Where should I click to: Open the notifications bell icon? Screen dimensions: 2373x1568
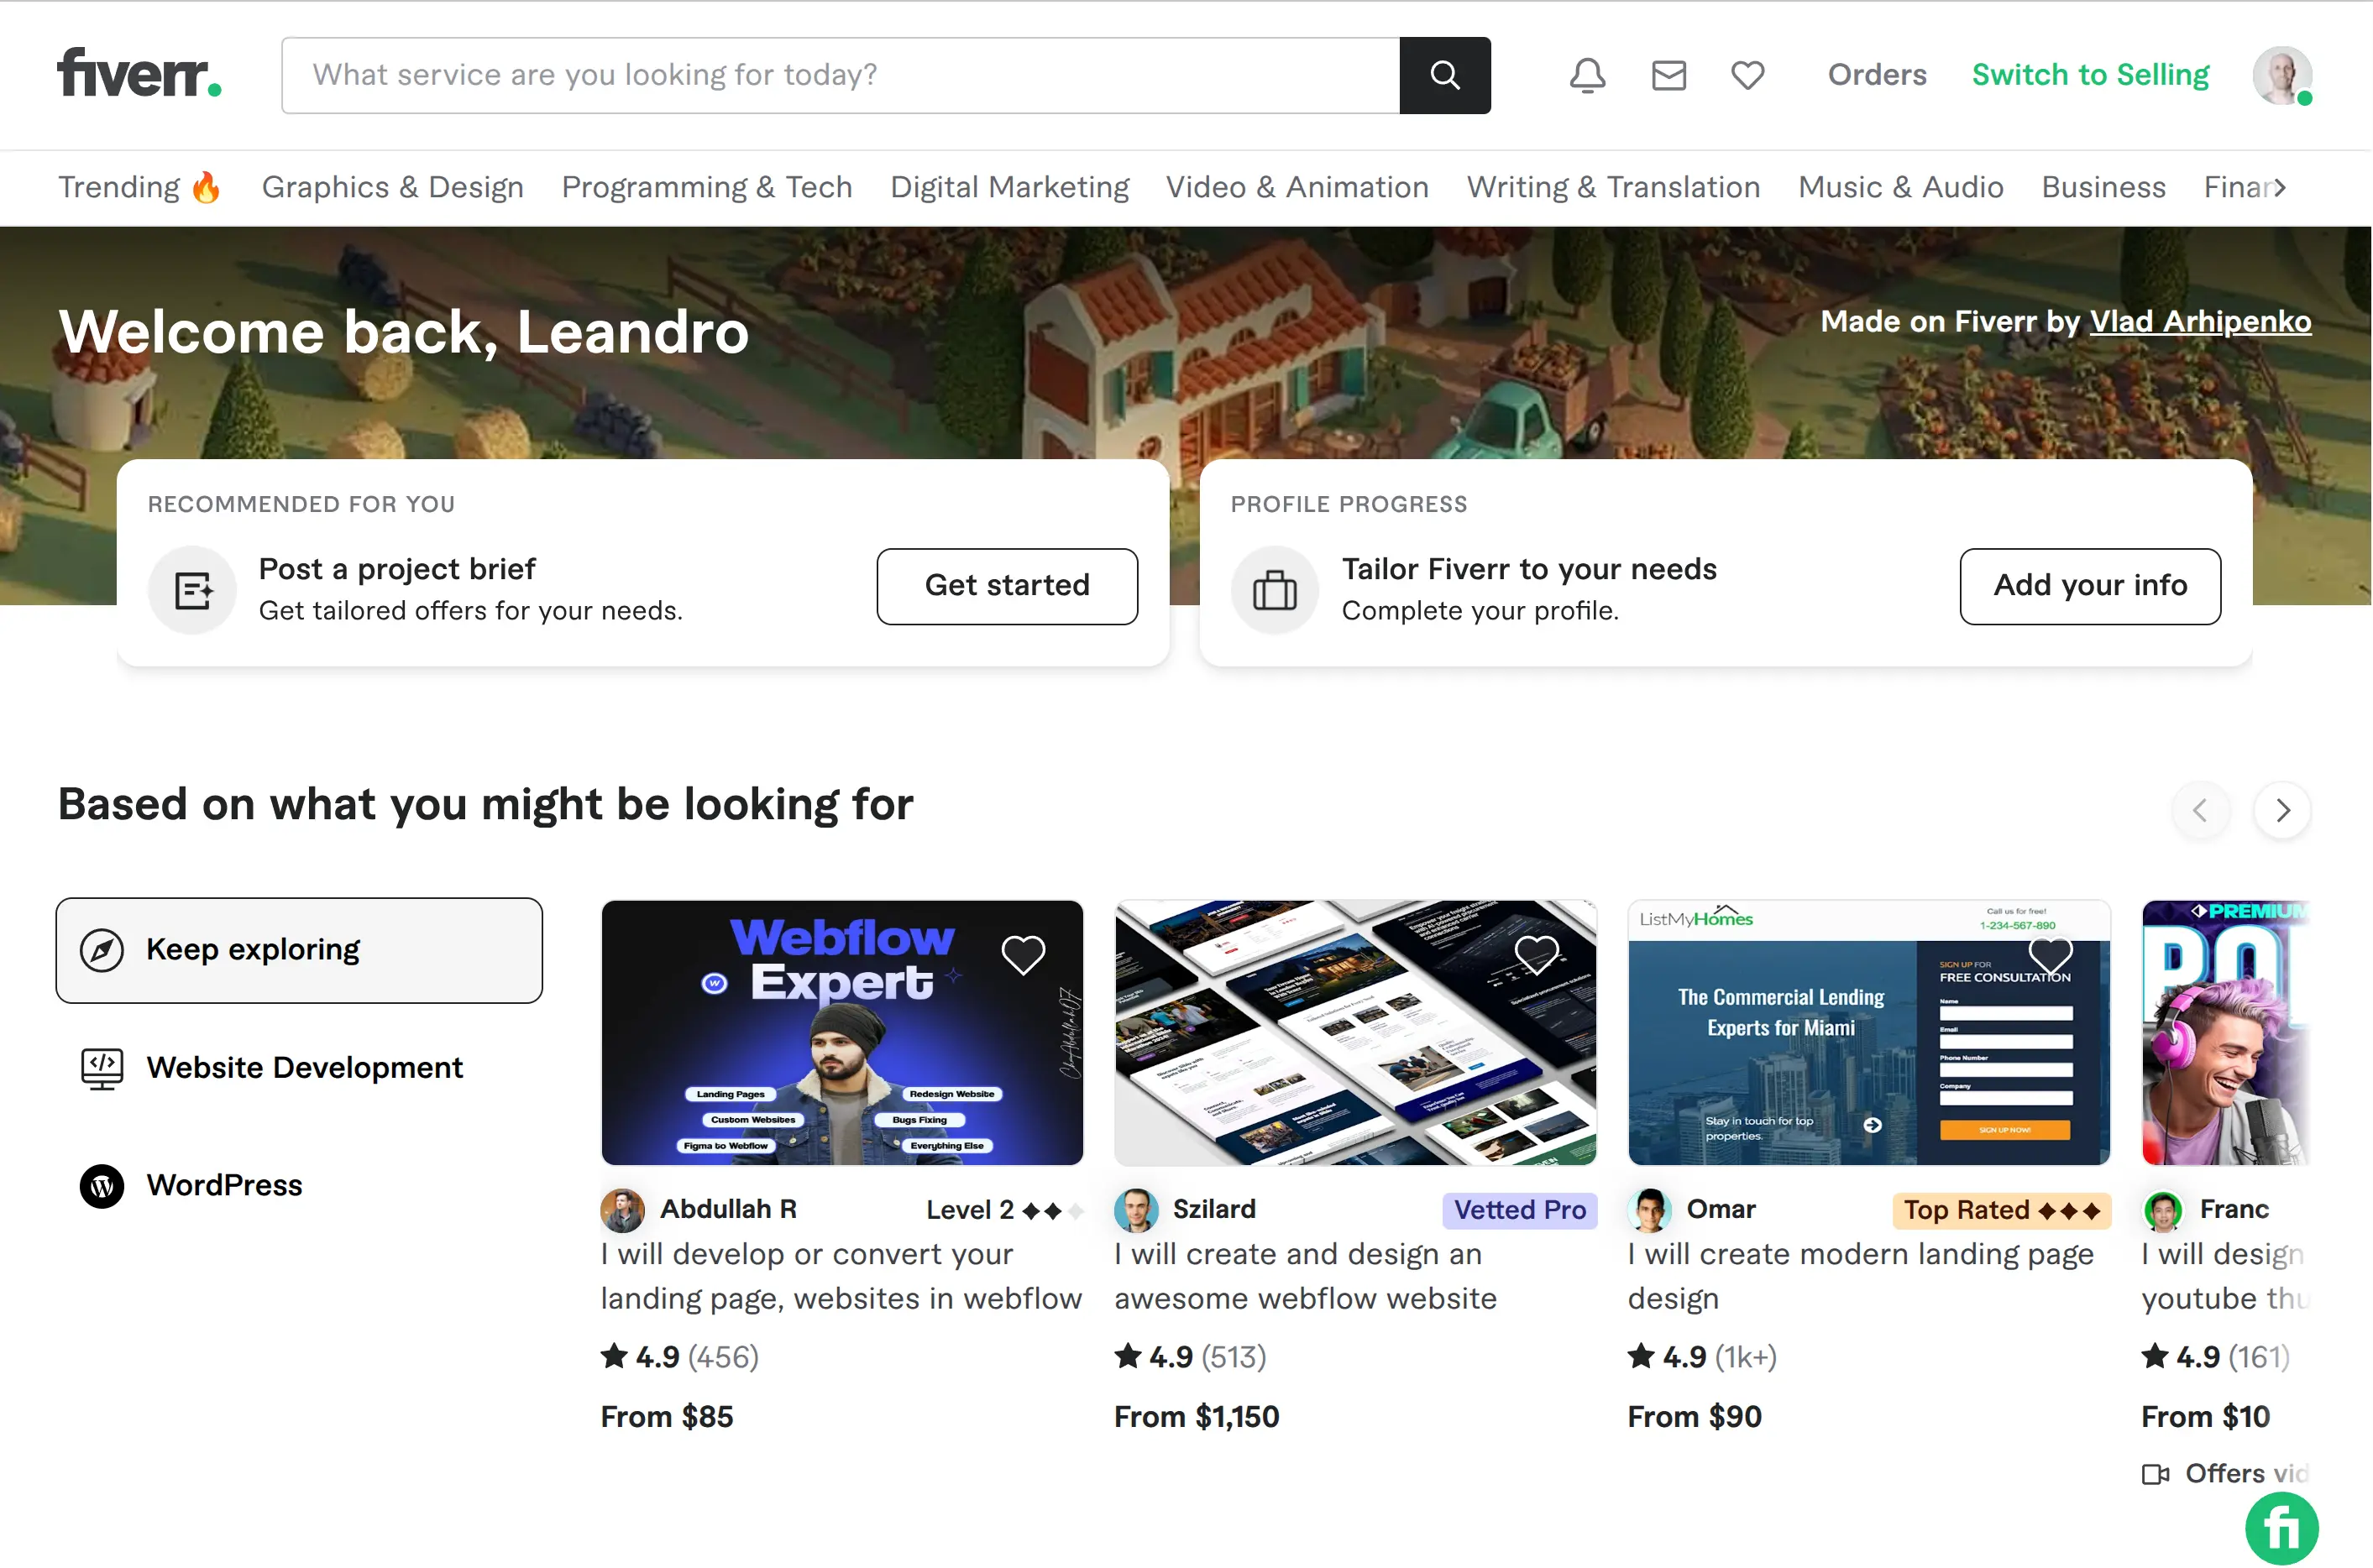pos(1587,75)
